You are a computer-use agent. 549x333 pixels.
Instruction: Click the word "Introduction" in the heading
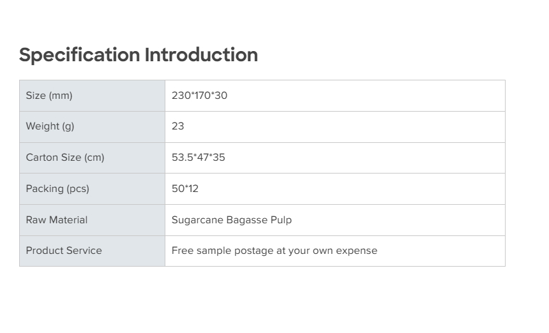(201, 55)
